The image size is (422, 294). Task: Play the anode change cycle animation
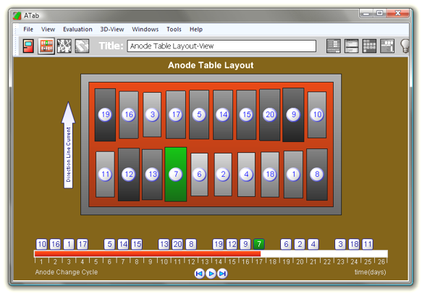211,274
